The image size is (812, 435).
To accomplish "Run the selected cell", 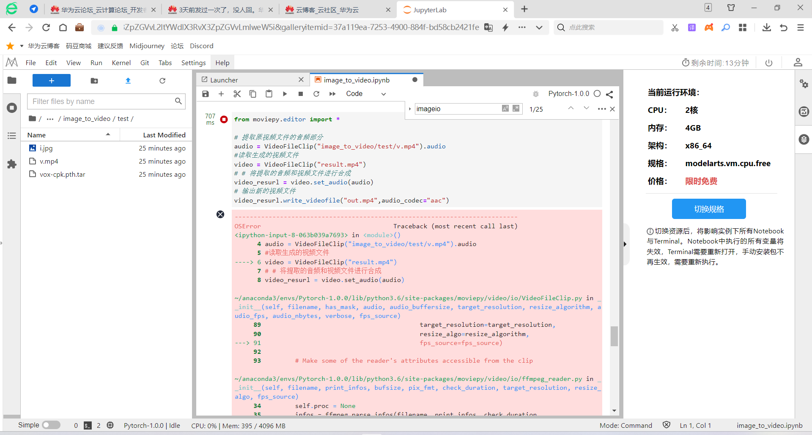I will pyautogui.click(x=285, y=94).
